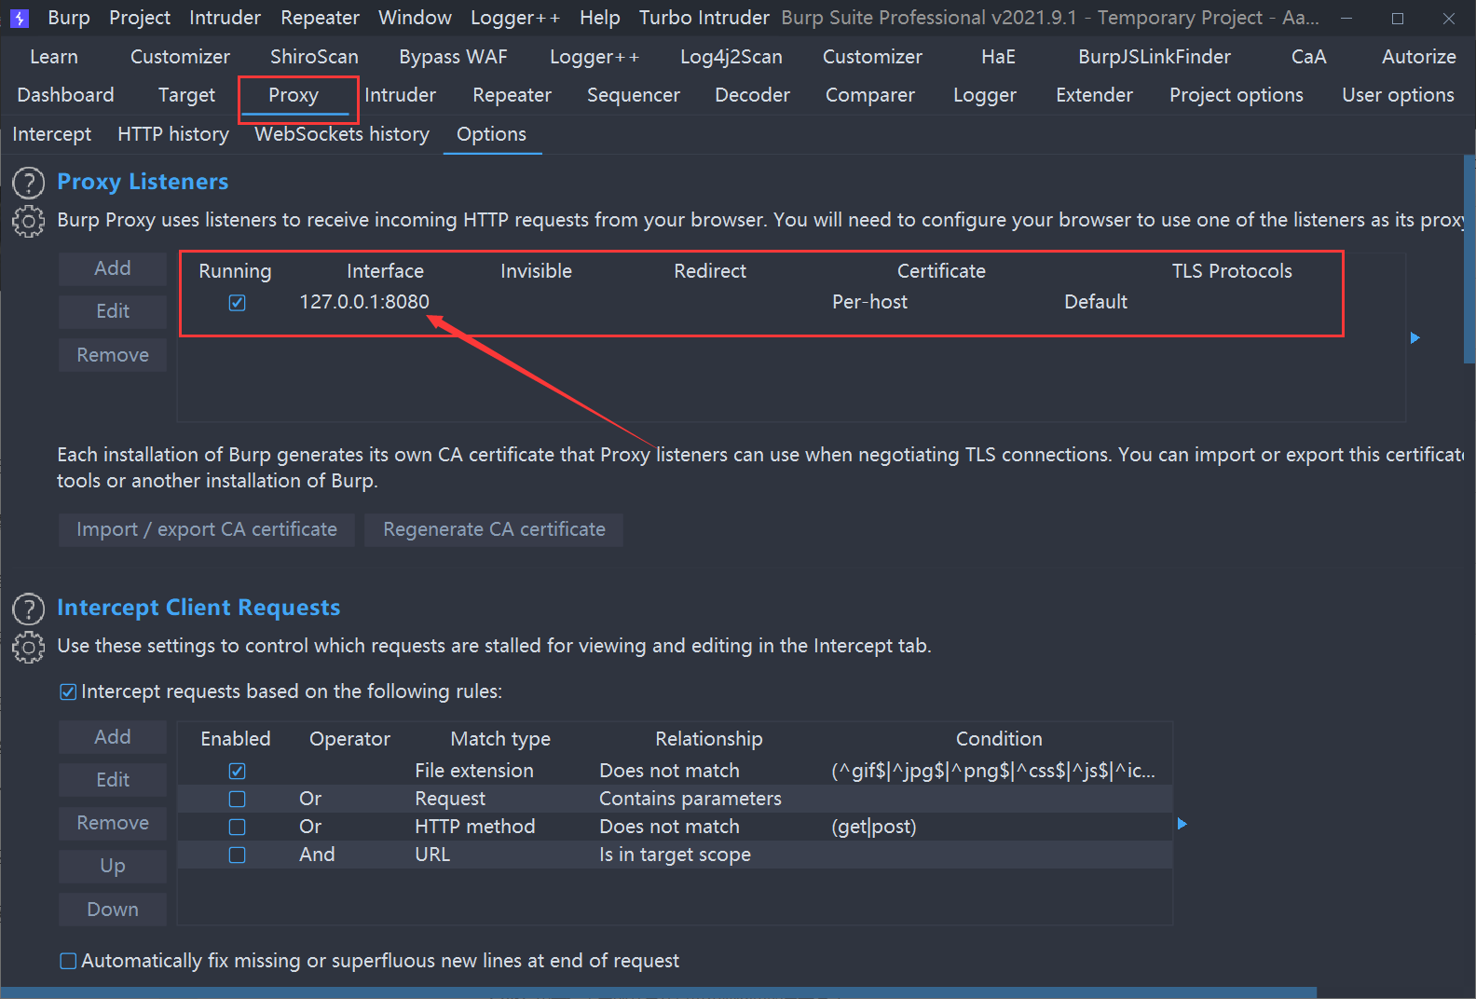Toggle Running checkbox for 127.0.0.1:8080 listener

tap(237, 302)
